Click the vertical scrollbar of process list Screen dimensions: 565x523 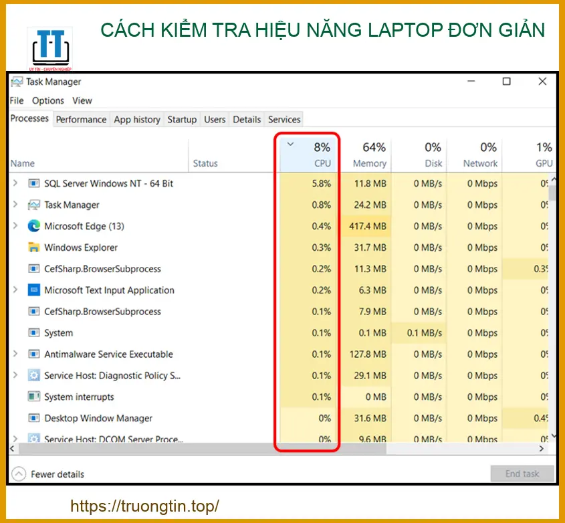tap(552, 301)
